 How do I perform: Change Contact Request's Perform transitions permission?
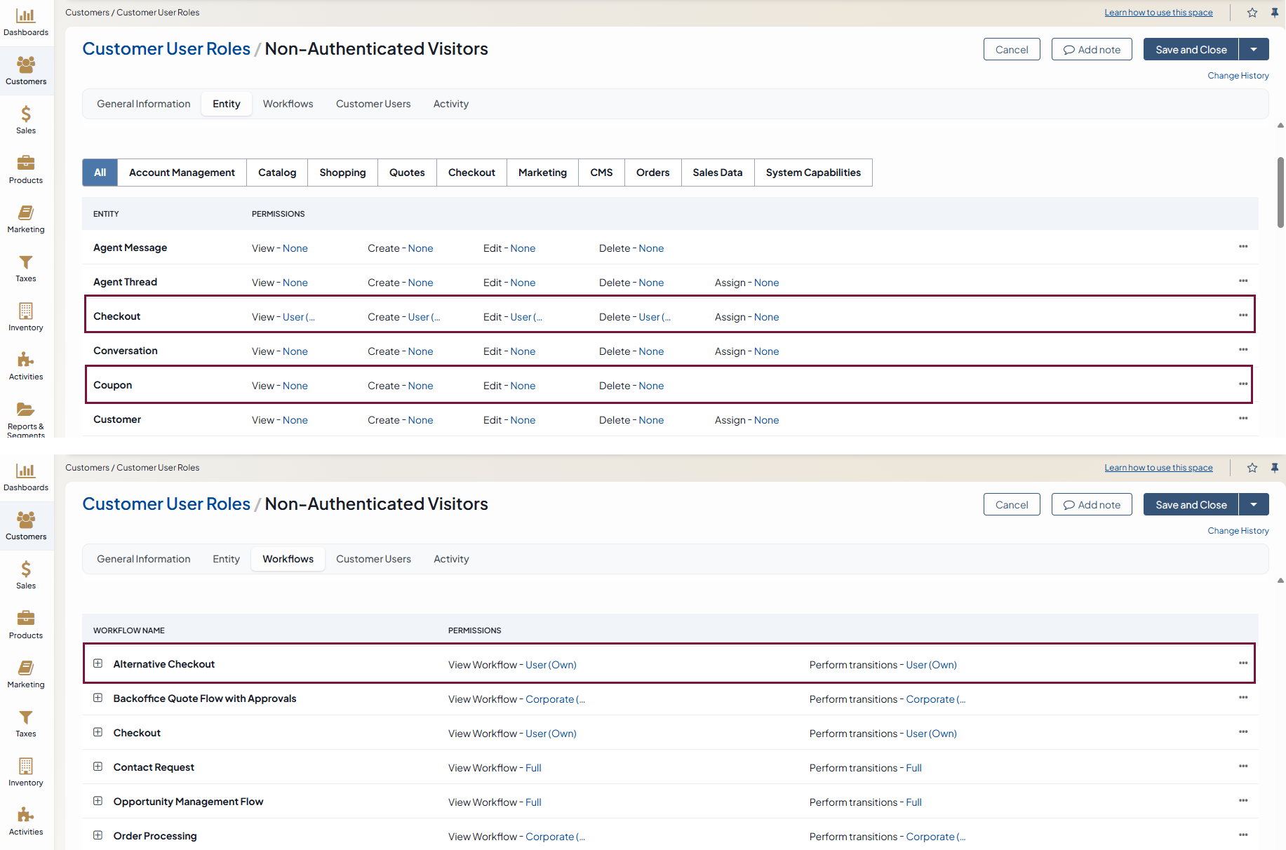913,768
